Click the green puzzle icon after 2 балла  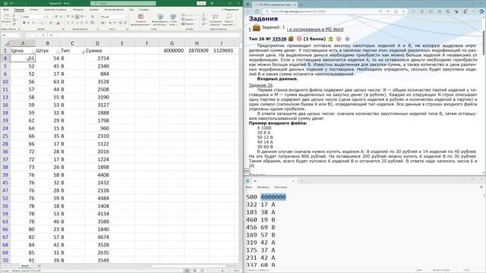pos(330,39)
